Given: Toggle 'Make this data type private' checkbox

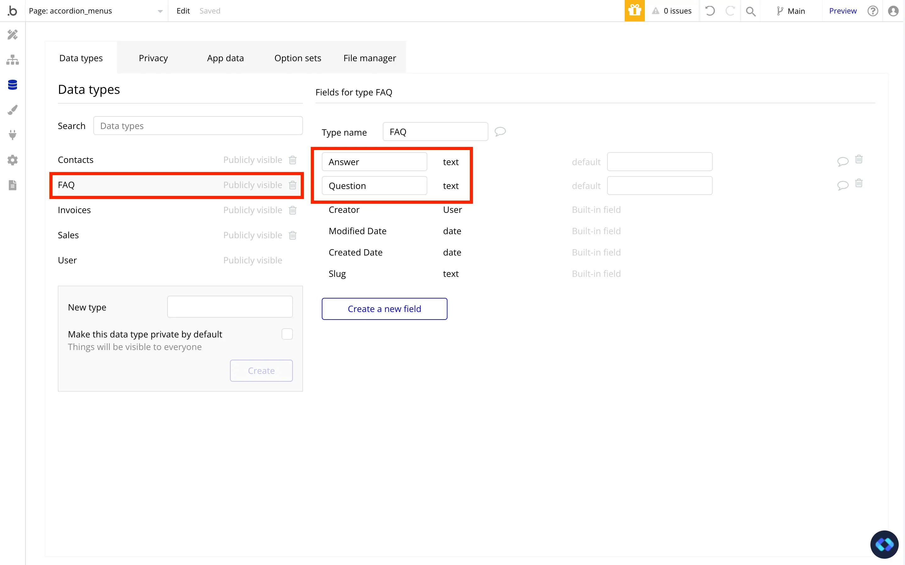Looking at the screenshot, I should (287, 334).
